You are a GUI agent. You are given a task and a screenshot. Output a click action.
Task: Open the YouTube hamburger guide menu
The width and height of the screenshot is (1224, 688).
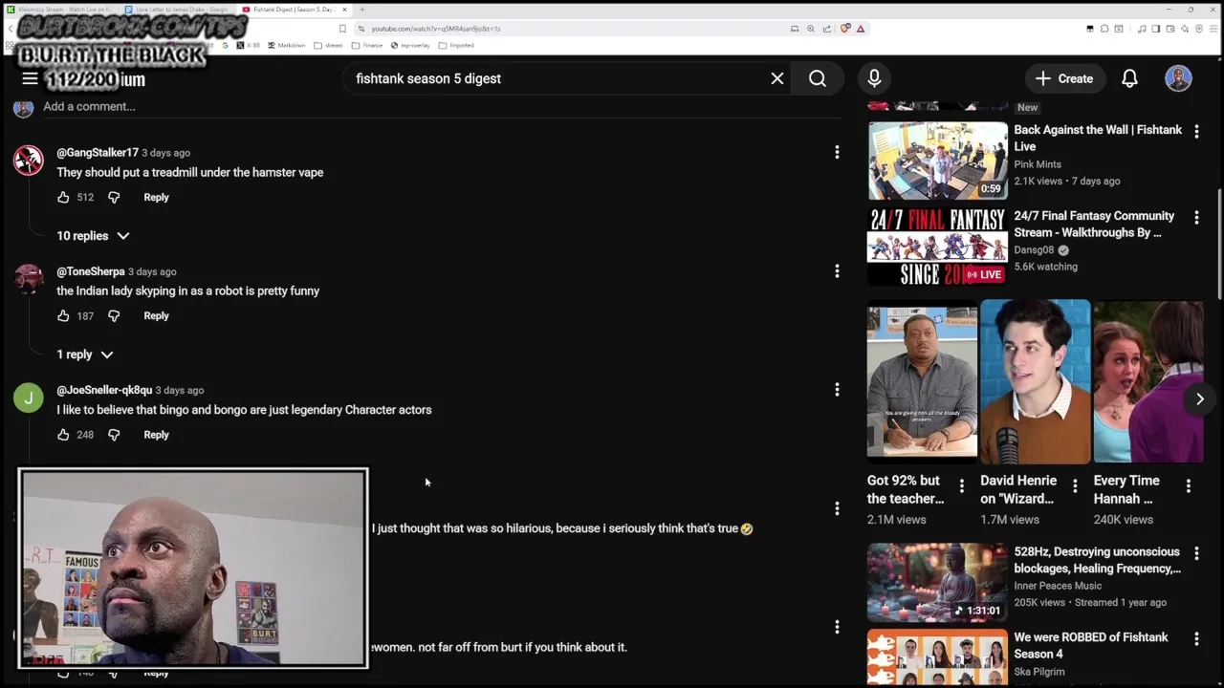[30, 79]
